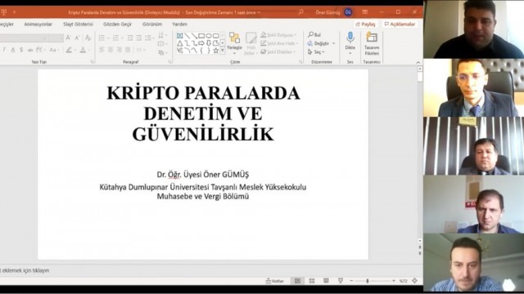Image resolution: width=524 pixels, height=294 pixels.
Task: Click the slide title KRİPTO PARALARDA
Action: click(203, 93)
